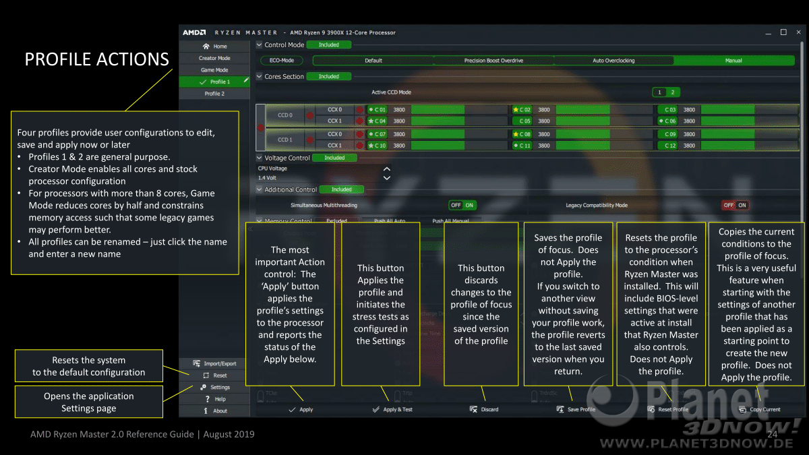Collapse the Cores Section chevron

tap(259, 76)
